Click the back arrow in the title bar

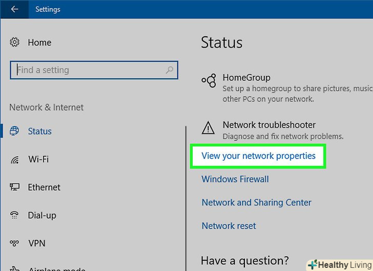[14, 9]
